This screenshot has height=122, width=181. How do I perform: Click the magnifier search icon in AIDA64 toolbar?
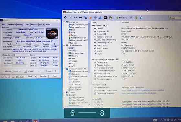click(x=141, y=18)
